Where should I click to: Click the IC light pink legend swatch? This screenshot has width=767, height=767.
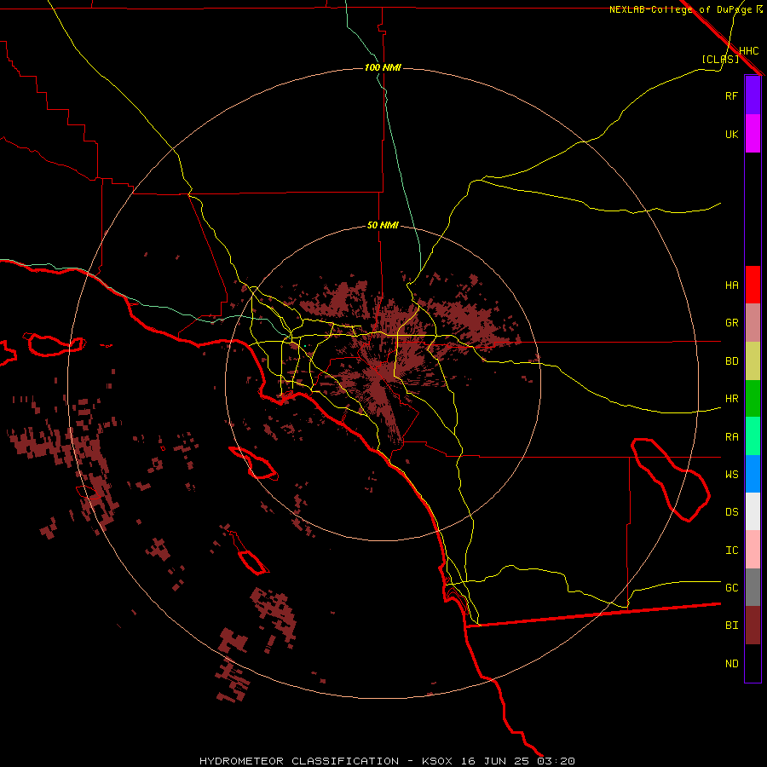(x=753, y=550)
